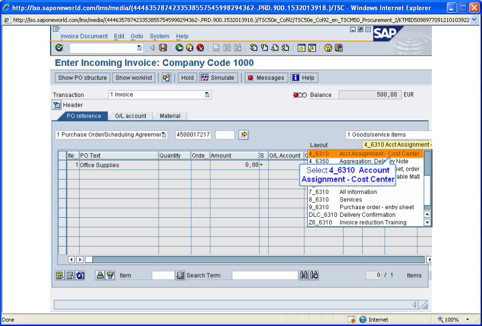This screenshot has height=326, width=482.
Task: Select 9_6310 Purchase order - entry sheet
Action: 366,207
